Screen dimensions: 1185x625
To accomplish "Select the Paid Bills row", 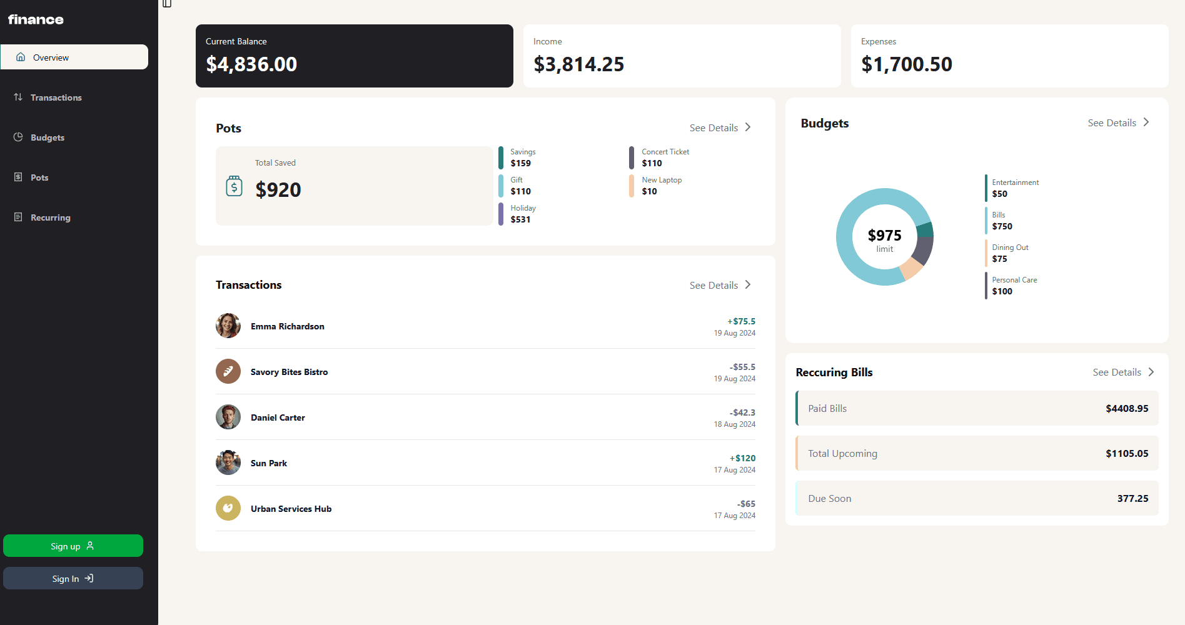I will coord(977,409).
